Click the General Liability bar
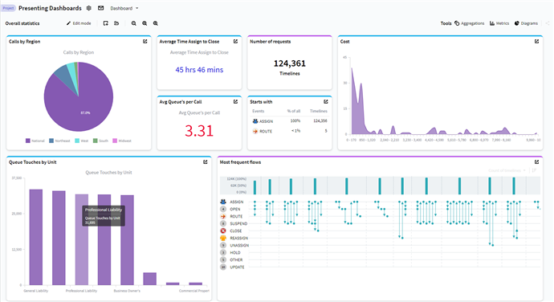 [36, 237]
